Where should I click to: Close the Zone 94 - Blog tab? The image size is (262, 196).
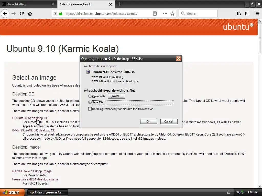point(53,4)
